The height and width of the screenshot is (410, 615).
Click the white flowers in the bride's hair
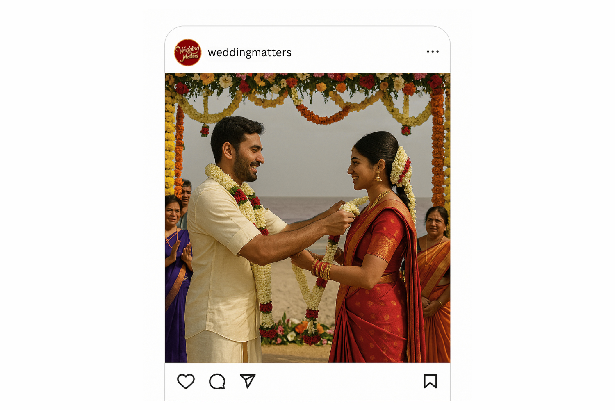click(401, 172)
